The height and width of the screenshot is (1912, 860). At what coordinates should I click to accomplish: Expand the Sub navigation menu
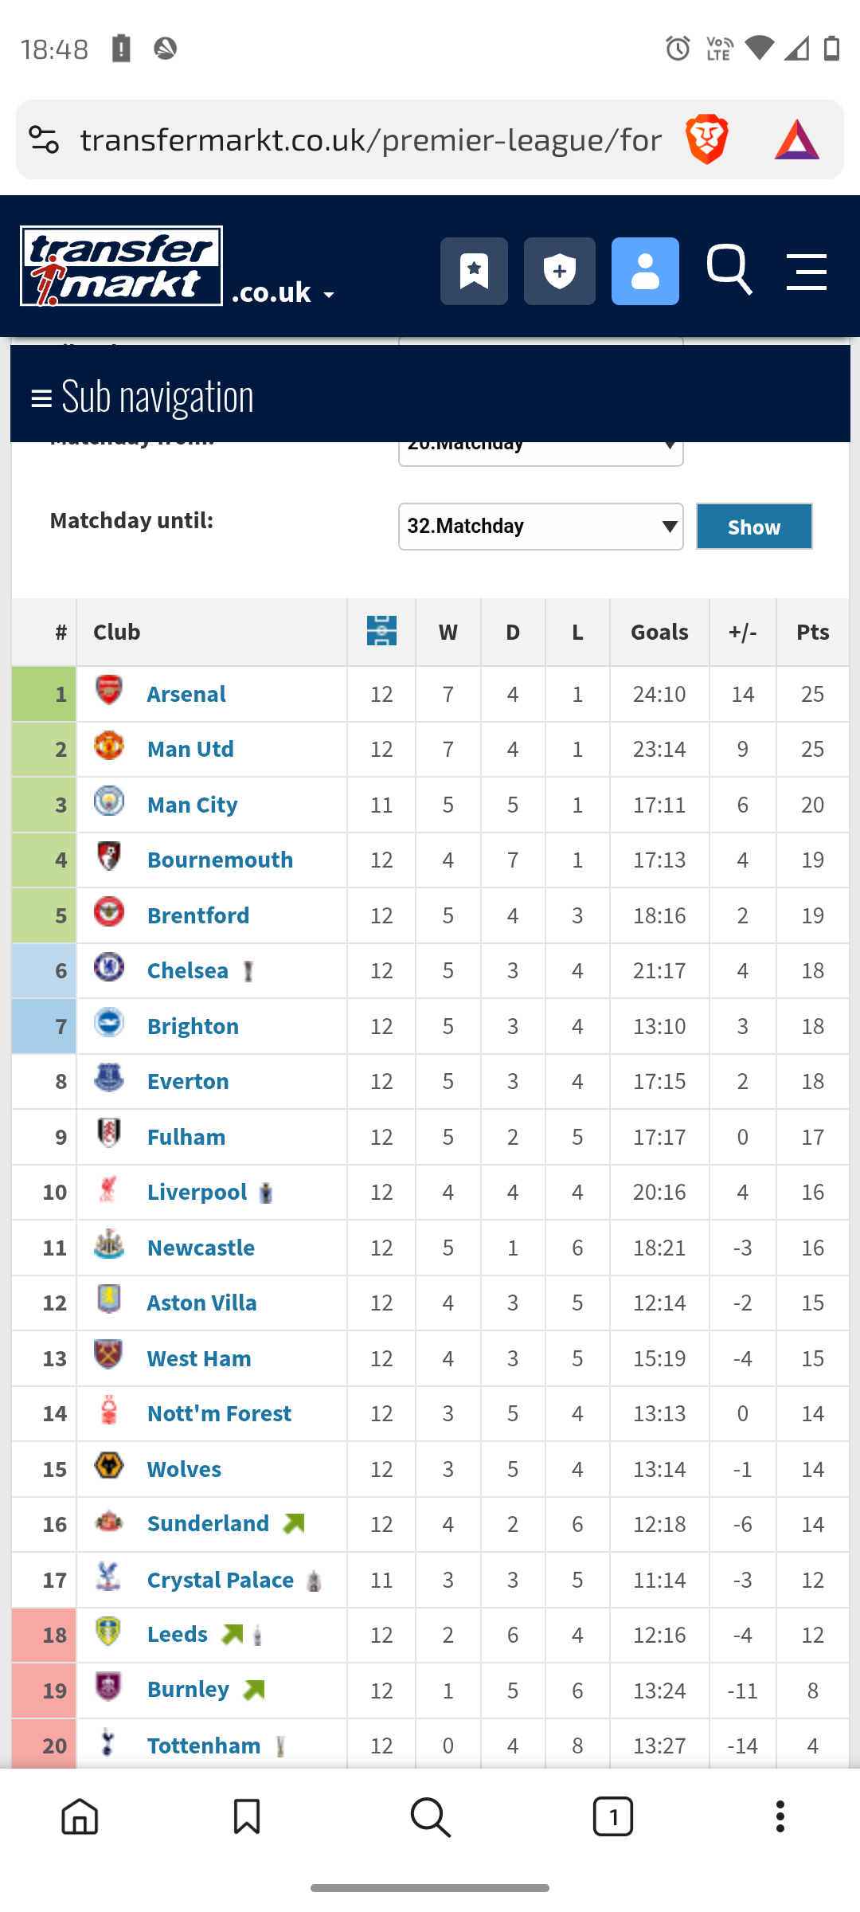(x=143, y=396)
